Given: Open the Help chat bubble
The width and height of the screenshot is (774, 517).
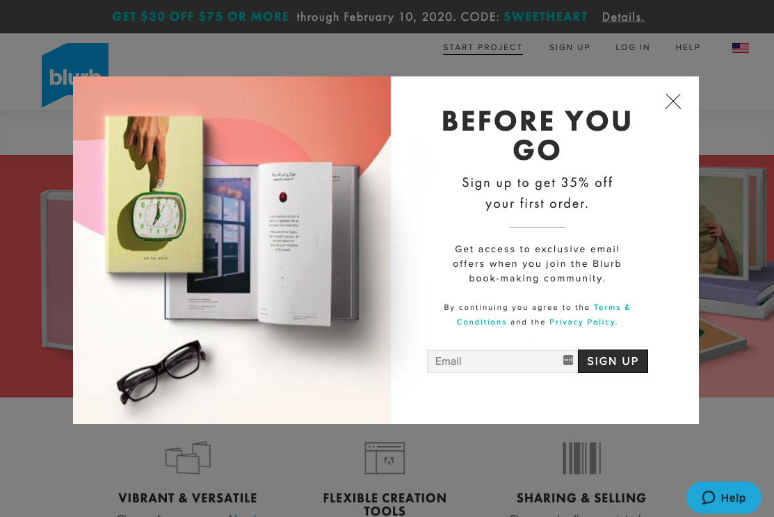Looking at the screenshot, I should (724, 498).
